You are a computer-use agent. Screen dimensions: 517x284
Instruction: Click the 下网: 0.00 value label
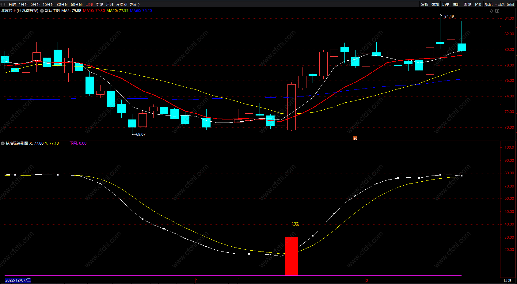(x=78, y=143)
